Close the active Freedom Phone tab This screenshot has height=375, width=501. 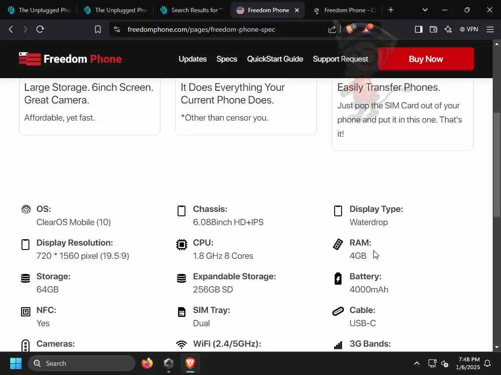pyautogui.click(x=297, y=10)
